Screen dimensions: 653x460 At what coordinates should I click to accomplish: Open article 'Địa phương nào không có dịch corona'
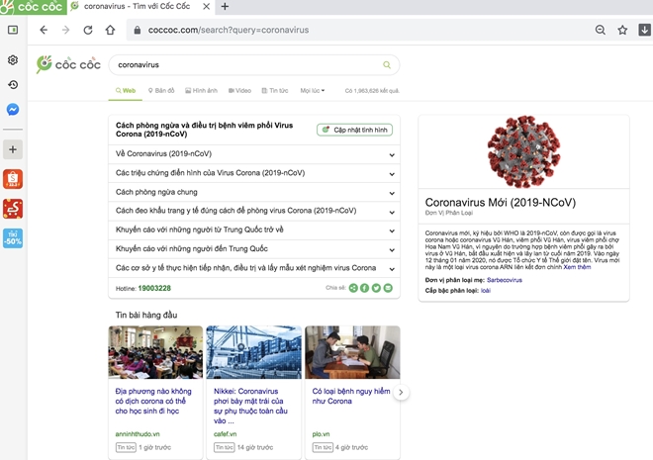[x=153, y=401]
